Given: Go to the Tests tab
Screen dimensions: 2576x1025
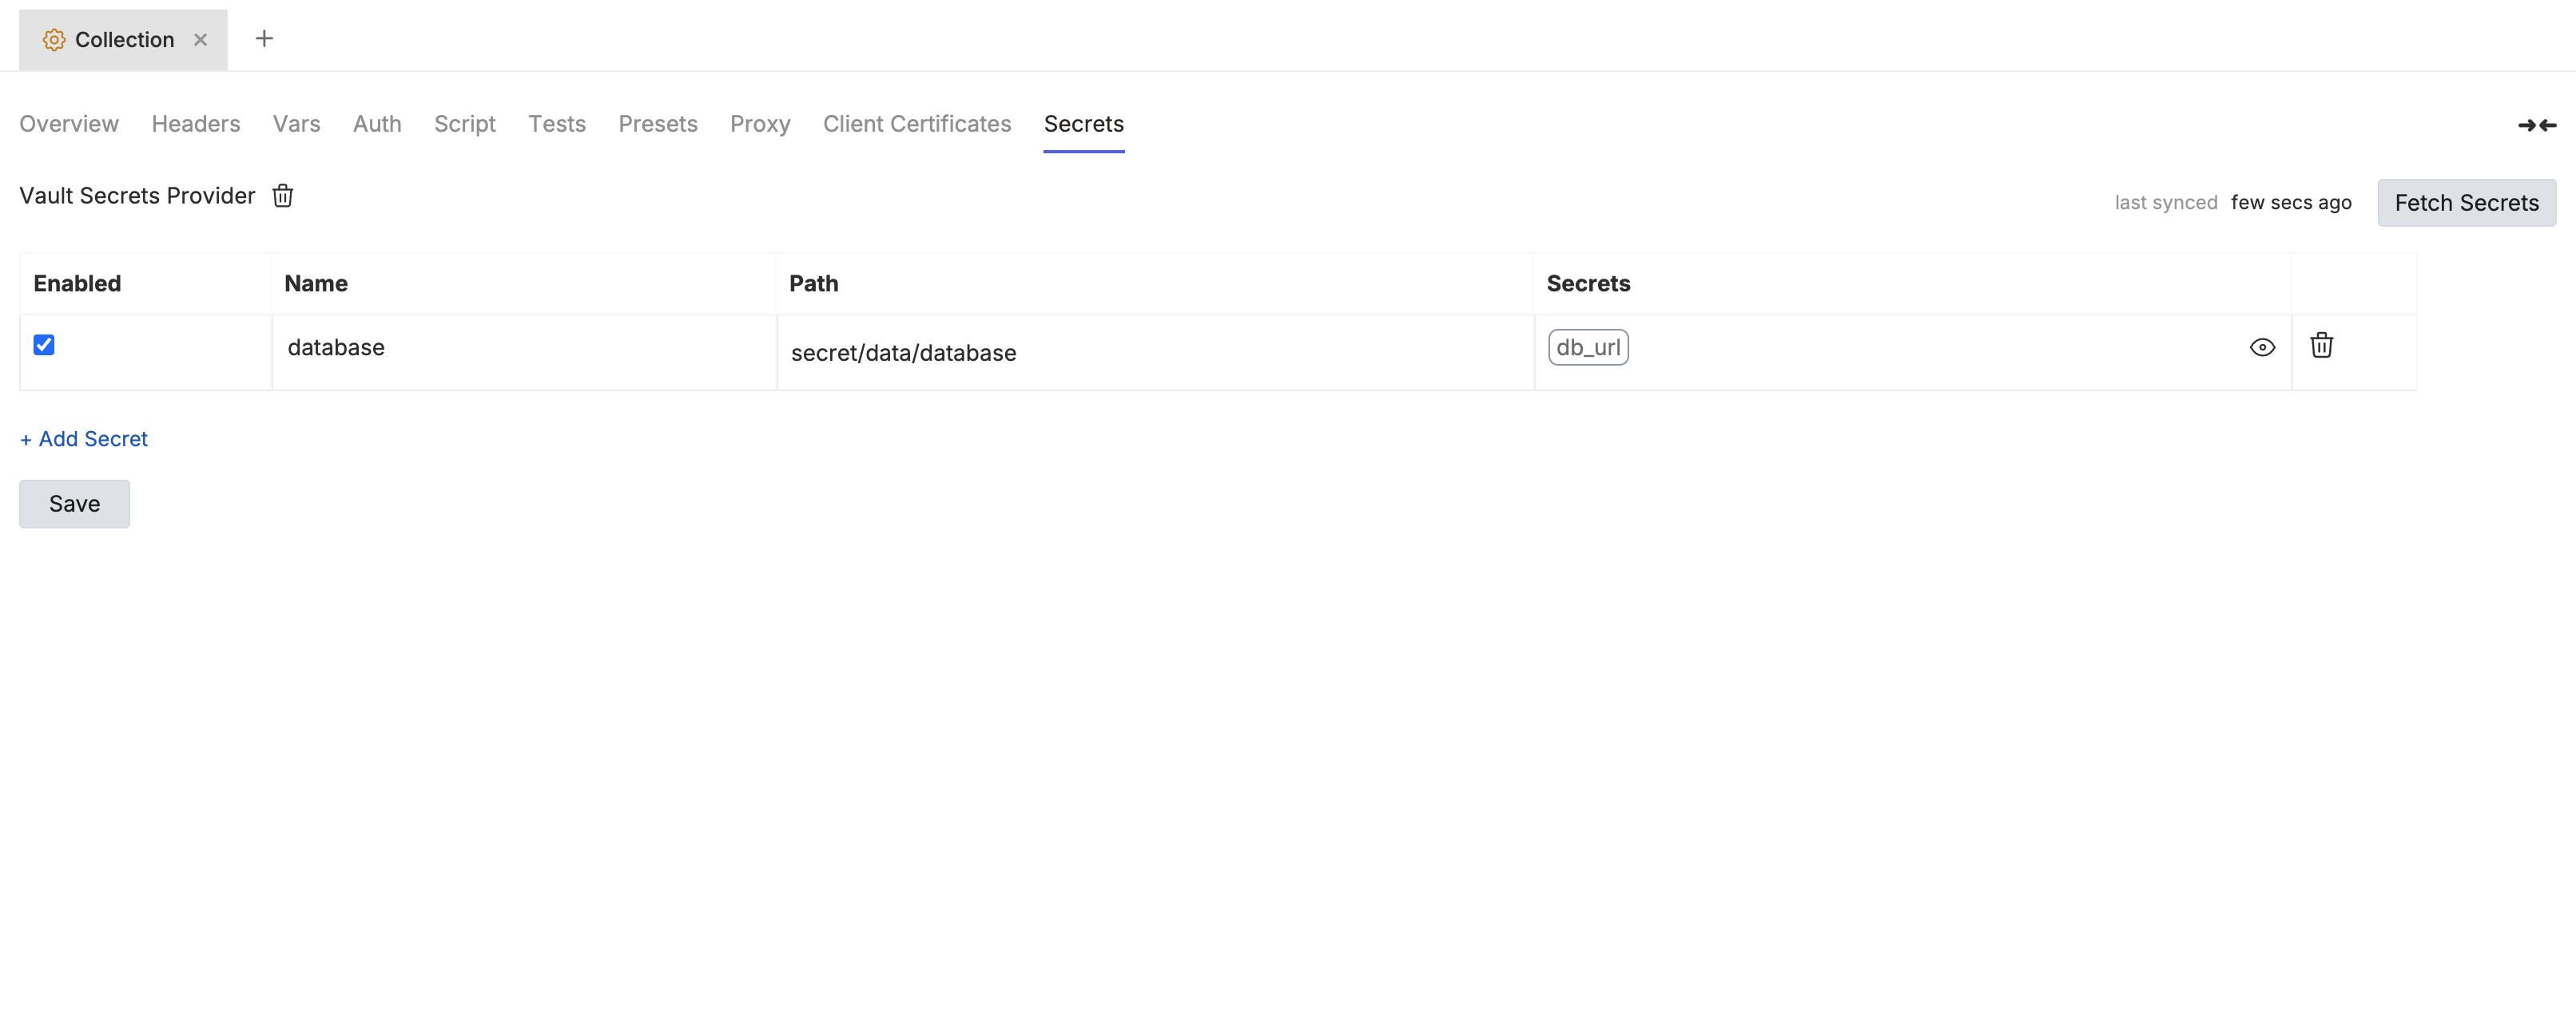Looking at the screenshot, I should point(557,123).
